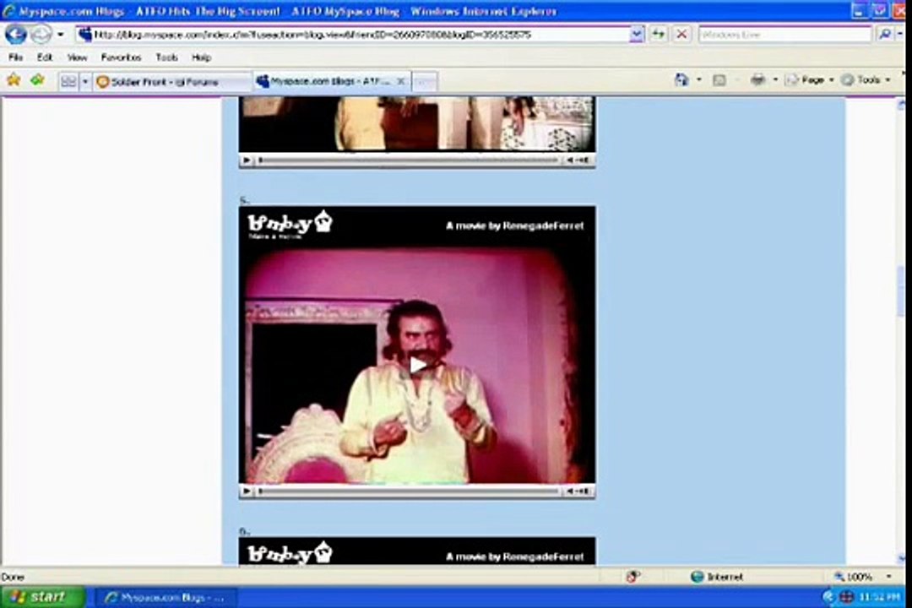Screen dimensions: 912x608
Task: Click the popup blocker status bar icon
Action: 632,577
